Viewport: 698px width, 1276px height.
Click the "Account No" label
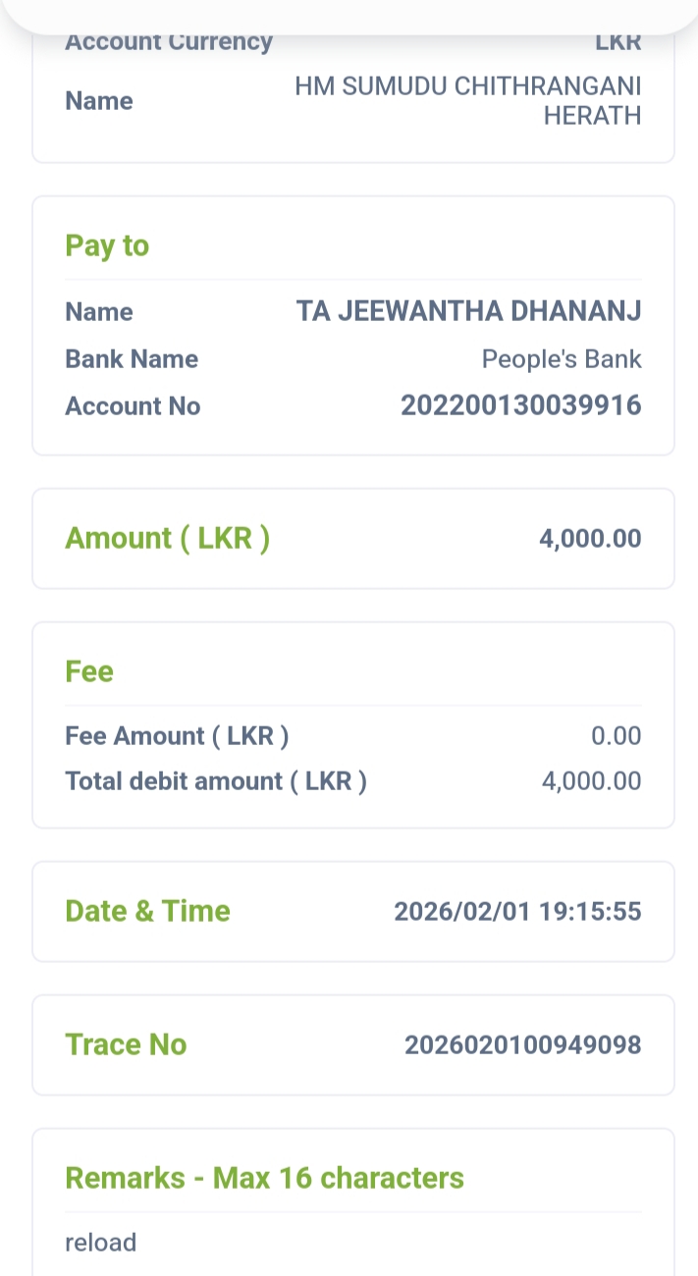point(133,406)
